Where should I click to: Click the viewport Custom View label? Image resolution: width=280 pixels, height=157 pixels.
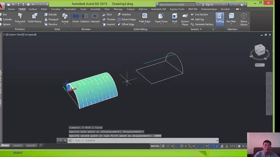[14, 34]
